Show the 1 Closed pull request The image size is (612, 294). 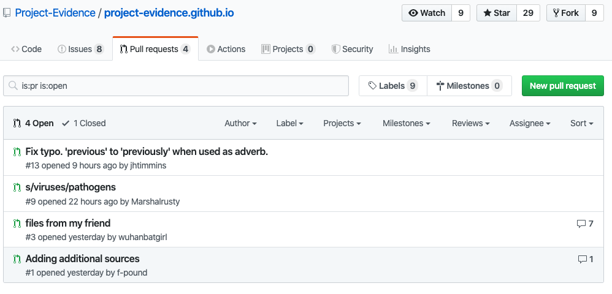[x=84, y=123]
